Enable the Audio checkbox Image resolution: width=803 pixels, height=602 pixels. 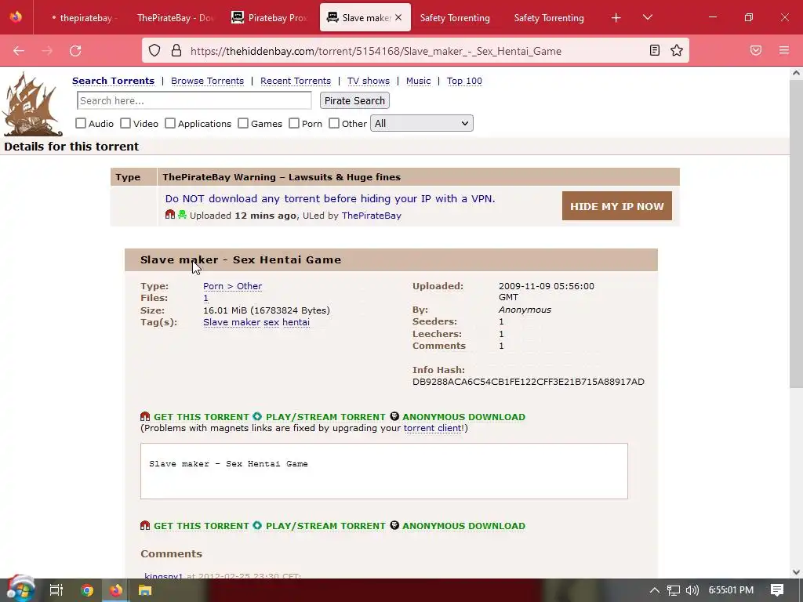click(x=81, y=123)
